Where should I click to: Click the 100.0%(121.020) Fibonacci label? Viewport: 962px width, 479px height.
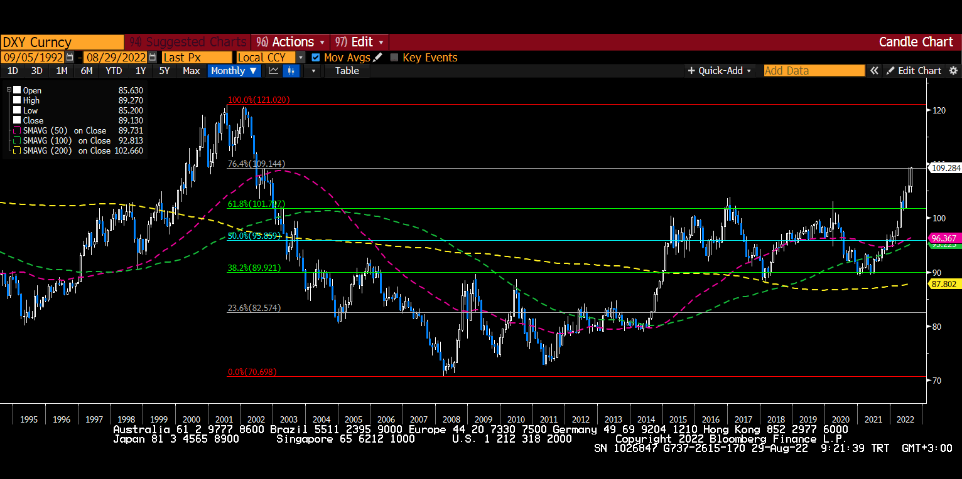pos(259,100)
